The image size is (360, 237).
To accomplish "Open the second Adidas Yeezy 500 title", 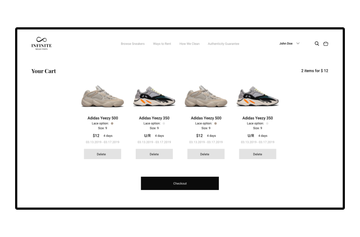I will 206,118.
